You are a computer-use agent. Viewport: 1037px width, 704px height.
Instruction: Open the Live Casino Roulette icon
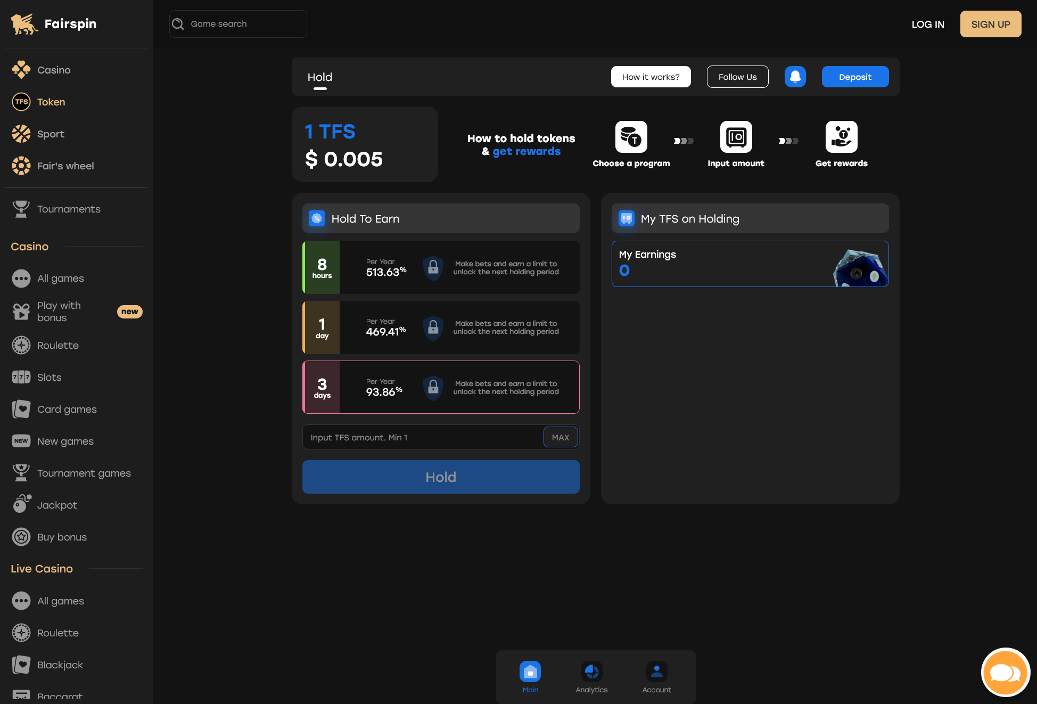21,633
